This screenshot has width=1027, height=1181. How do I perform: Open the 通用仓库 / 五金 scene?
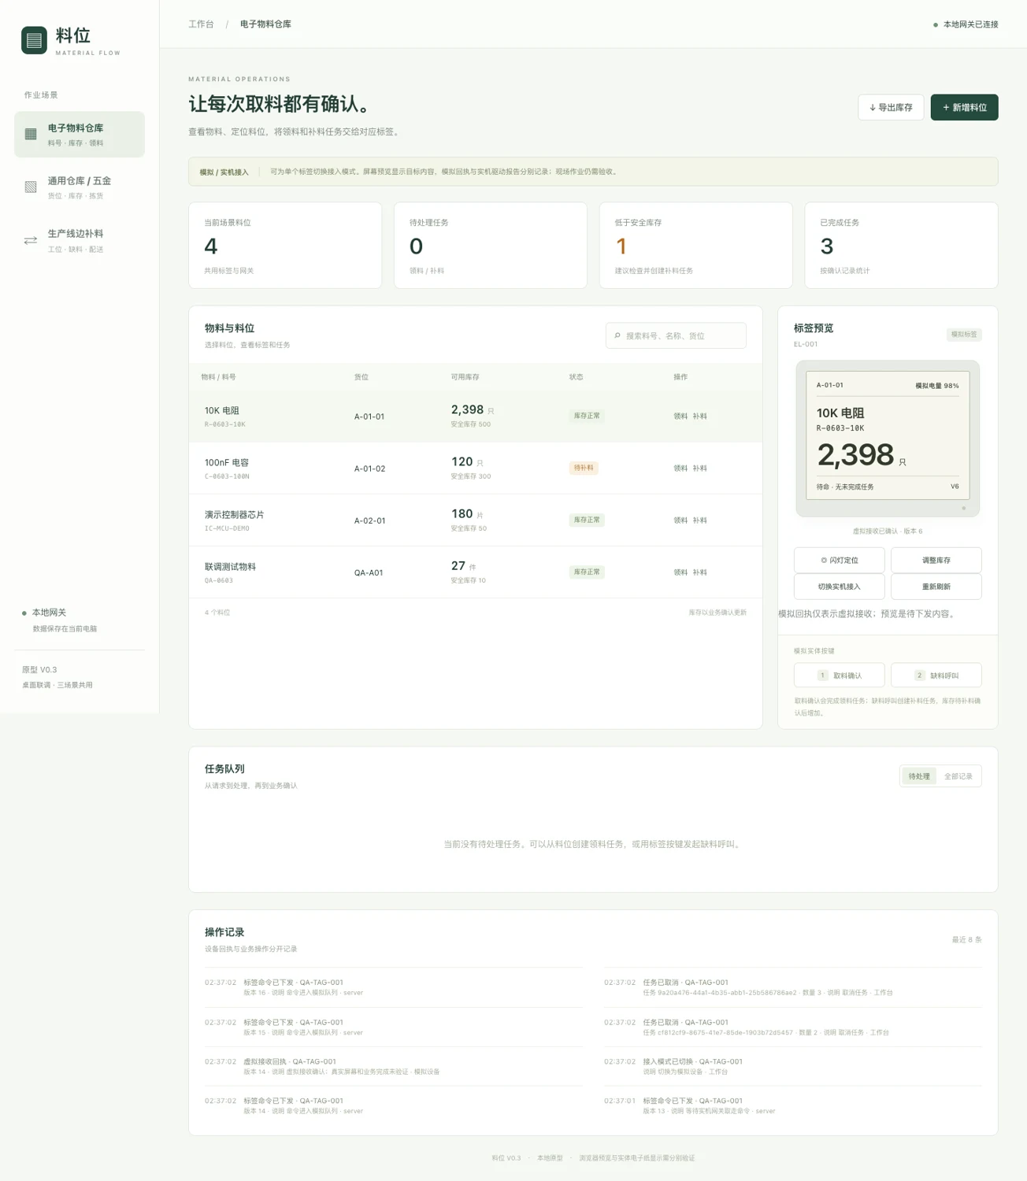(x=80, y=187)
